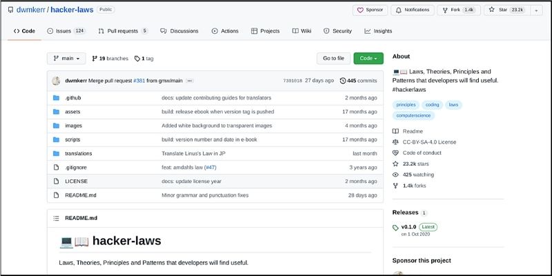Click the scripts folder icon
This screenshot has height=276, width=552.
point(56,139)
